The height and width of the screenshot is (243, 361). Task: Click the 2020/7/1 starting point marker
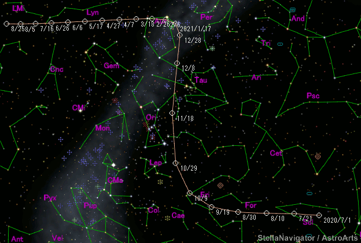click(319, 215)
